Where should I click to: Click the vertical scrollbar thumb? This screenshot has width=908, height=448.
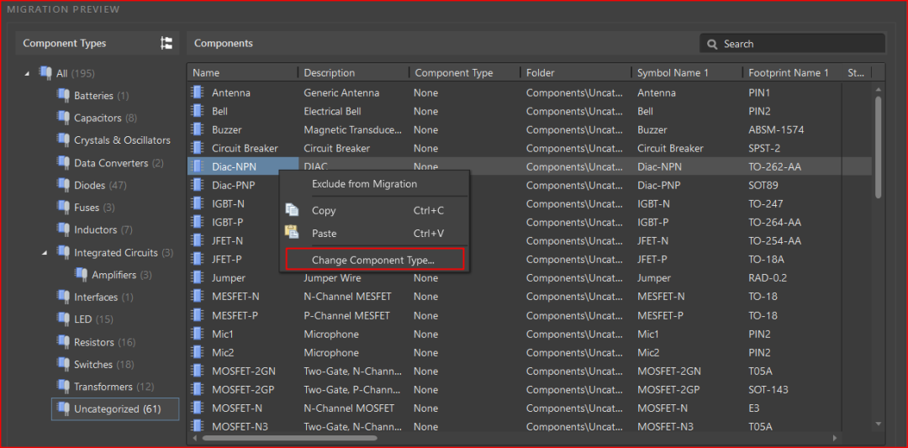pos(878,147)
